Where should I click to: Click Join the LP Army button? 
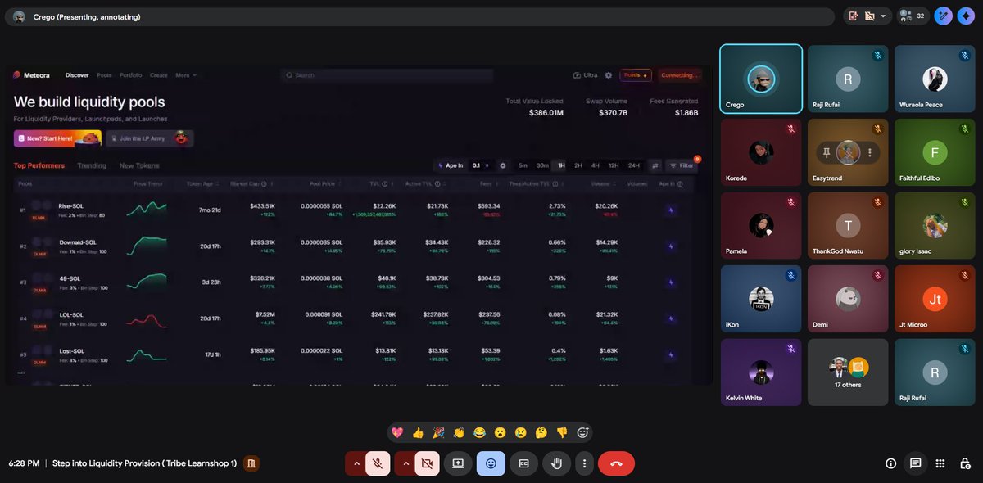150,138
